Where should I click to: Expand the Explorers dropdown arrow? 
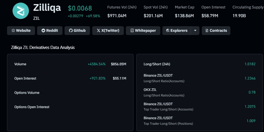click(195, 31)
